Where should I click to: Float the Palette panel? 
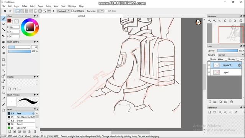coord(35,77)
